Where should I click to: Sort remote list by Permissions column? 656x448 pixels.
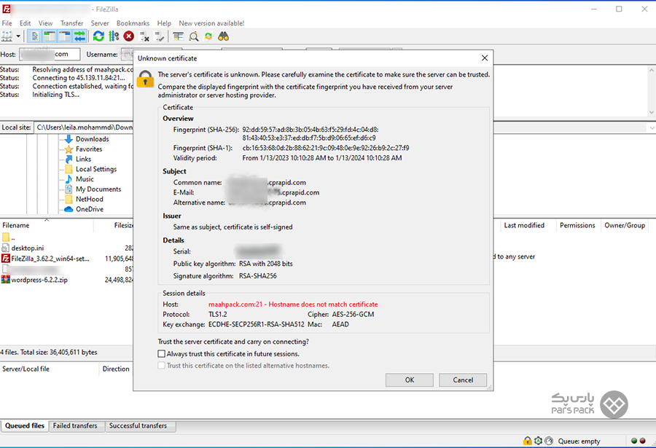coord(577,226)
